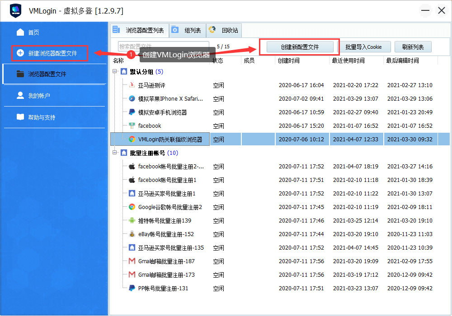The width and height of the screenshot is (452, 316).
Task: Click the PayPal icon of PP帐号批量注册-131
Action: point(132,288)
